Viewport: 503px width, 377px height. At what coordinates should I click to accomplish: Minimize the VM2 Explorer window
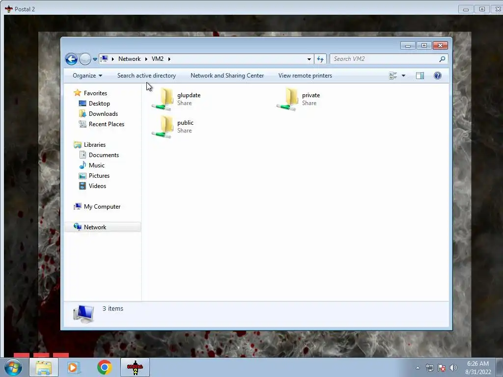click(x=408, y=46)
